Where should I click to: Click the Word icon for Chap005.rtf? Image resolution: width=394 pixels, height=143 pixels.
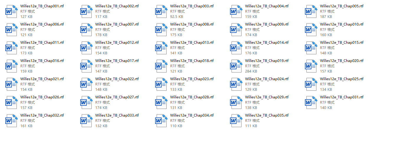(x=311, y=11)
